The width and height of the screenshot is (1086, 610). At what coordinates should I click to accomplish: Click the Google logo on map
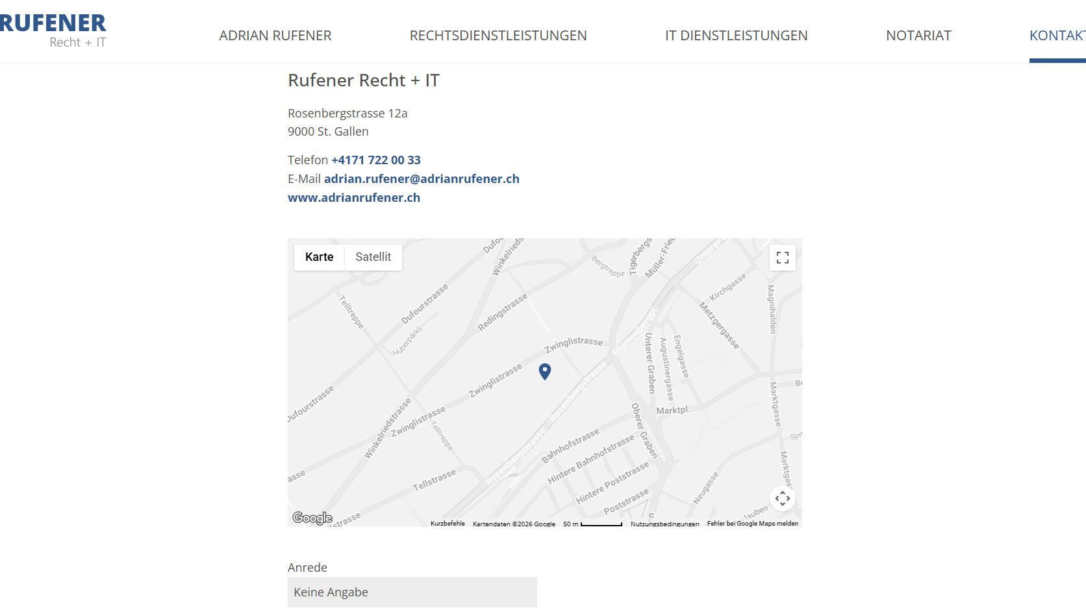click(312, 518)
